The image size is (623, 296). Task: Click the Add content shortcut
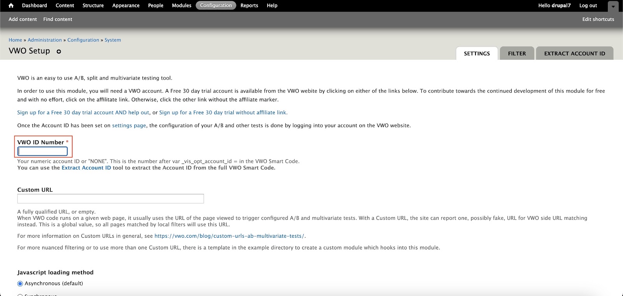click(x=23, y=19)
